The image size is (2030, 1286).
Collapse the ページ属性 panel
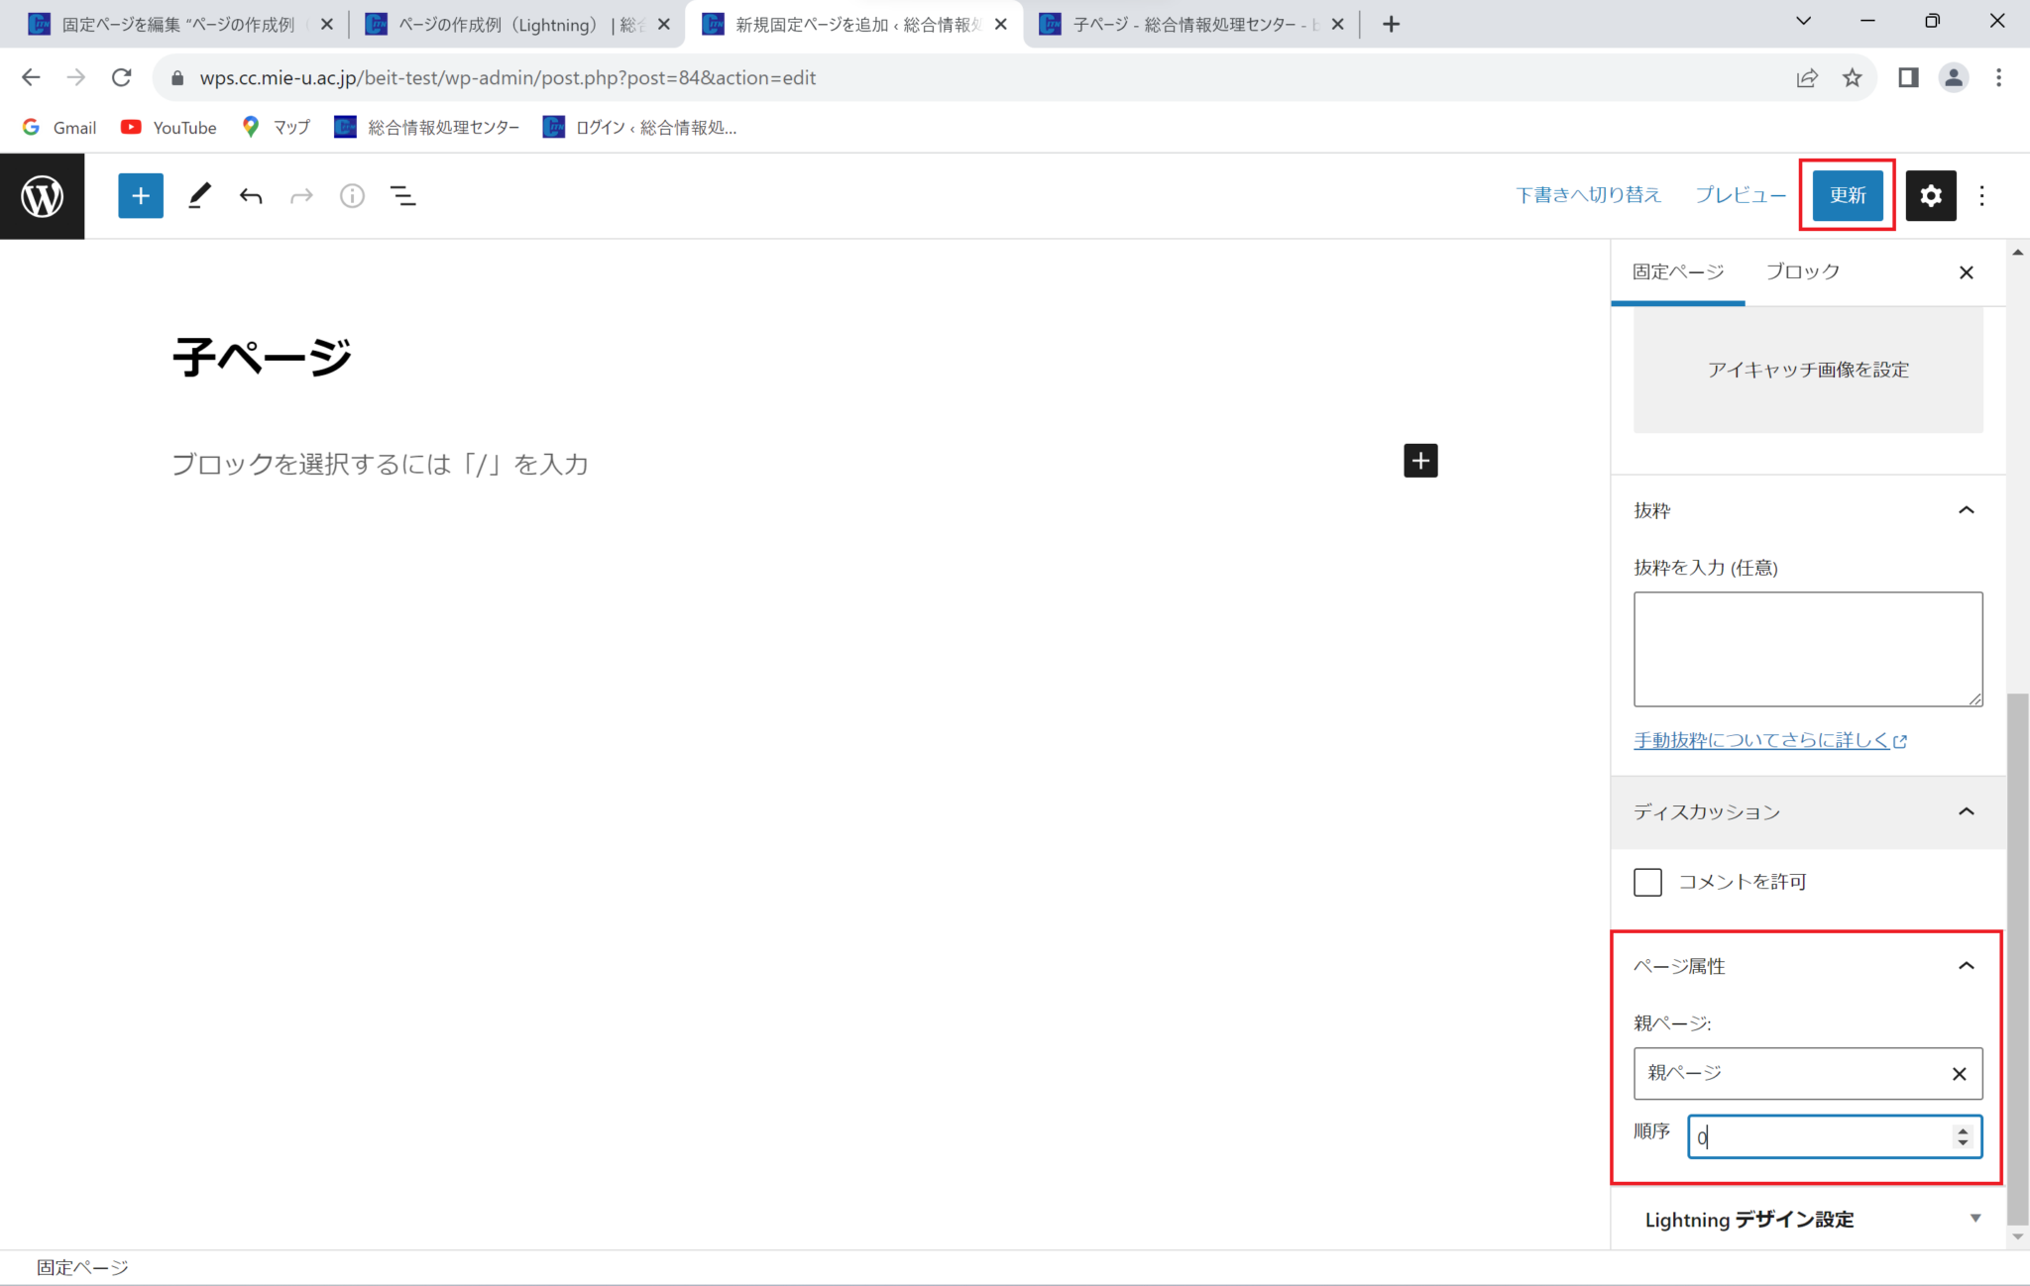(1967, 966)
